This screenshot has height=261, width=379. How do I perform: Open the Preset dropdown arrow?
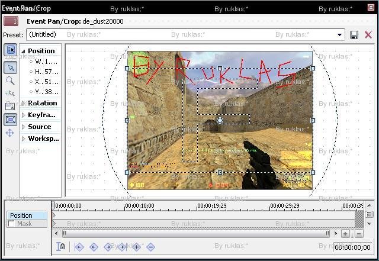click(x=339, y=35)
